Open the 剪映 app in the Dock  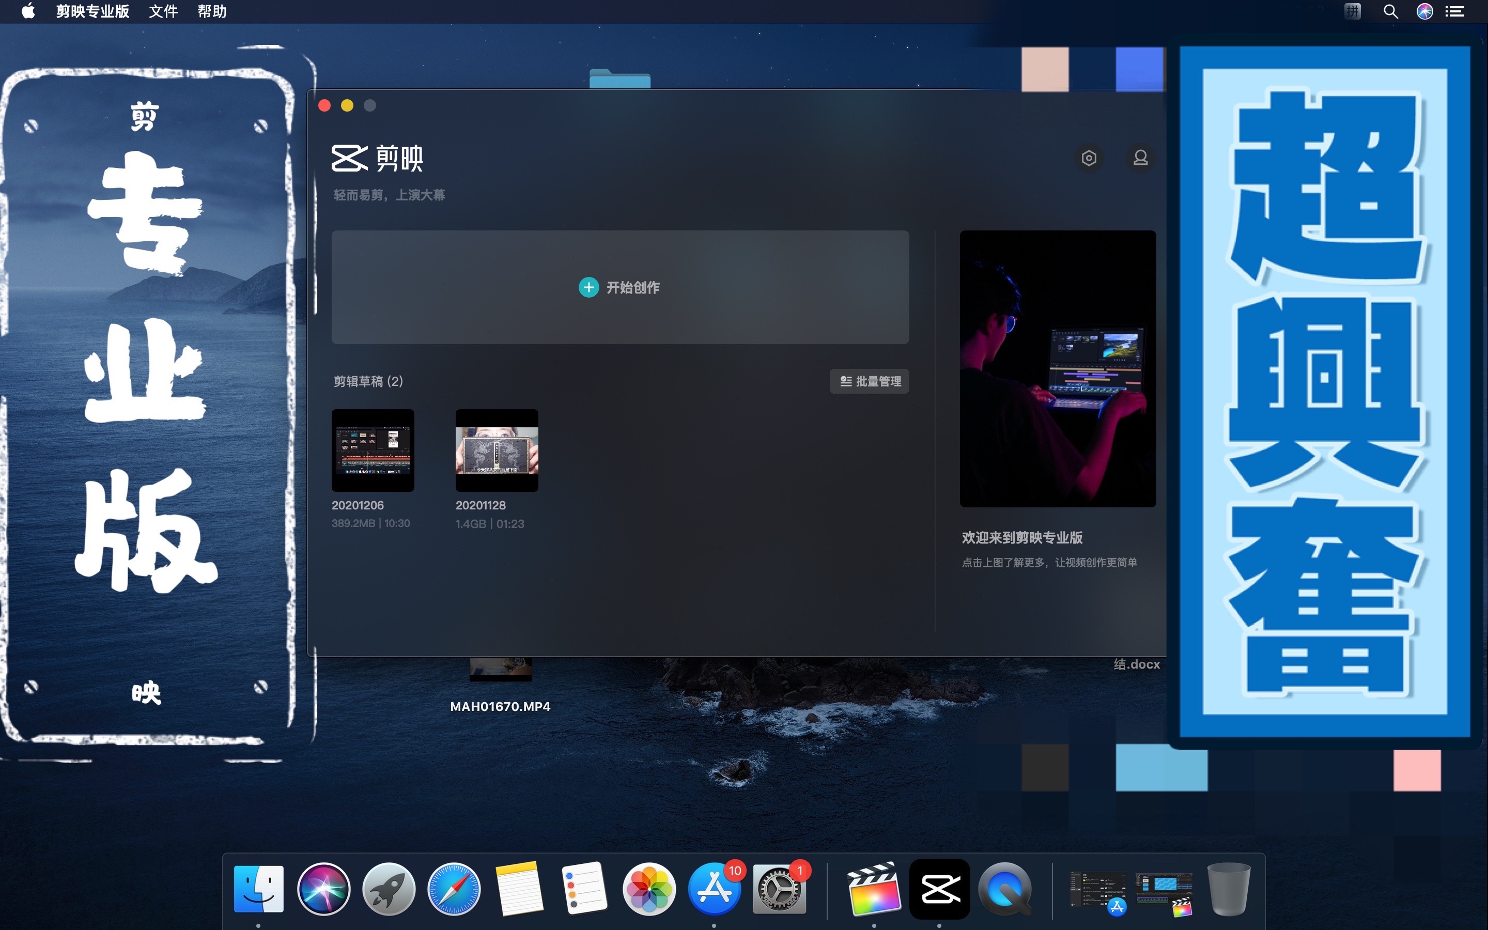[x=939, y=889]
